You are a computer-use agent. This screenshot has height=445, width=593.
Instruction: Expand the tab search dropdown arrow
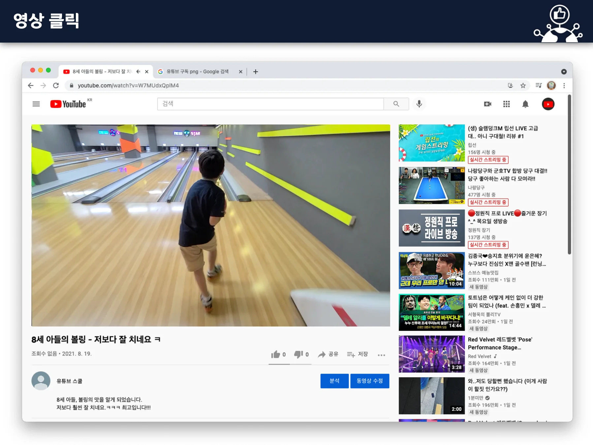pyautogui.click(x=564, y=72)
